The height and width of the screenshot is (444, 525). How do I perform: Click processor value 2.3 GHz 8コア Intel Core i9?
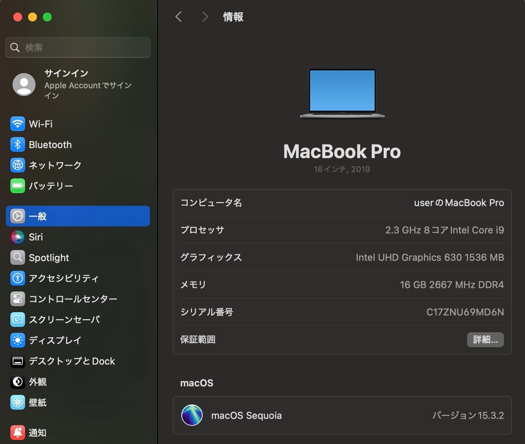pyautogui.click(x=445, y=230)
